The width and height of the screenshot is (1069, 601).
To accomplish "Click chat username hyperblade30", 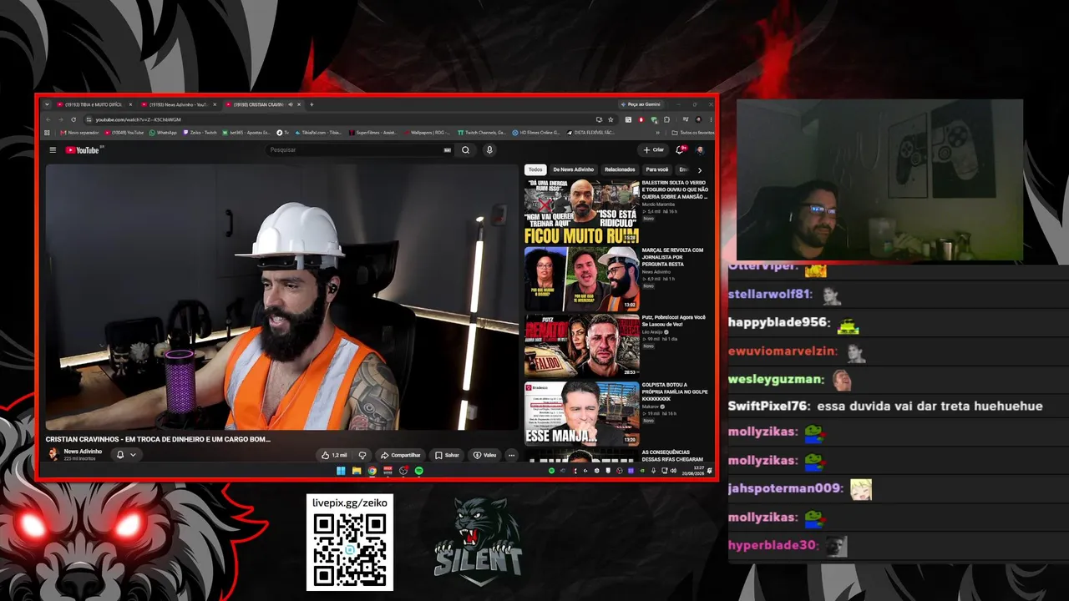I will coord(773,545).
